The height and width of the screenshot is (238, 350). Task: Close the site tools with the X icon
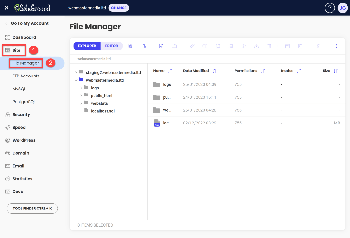(7, 8)
